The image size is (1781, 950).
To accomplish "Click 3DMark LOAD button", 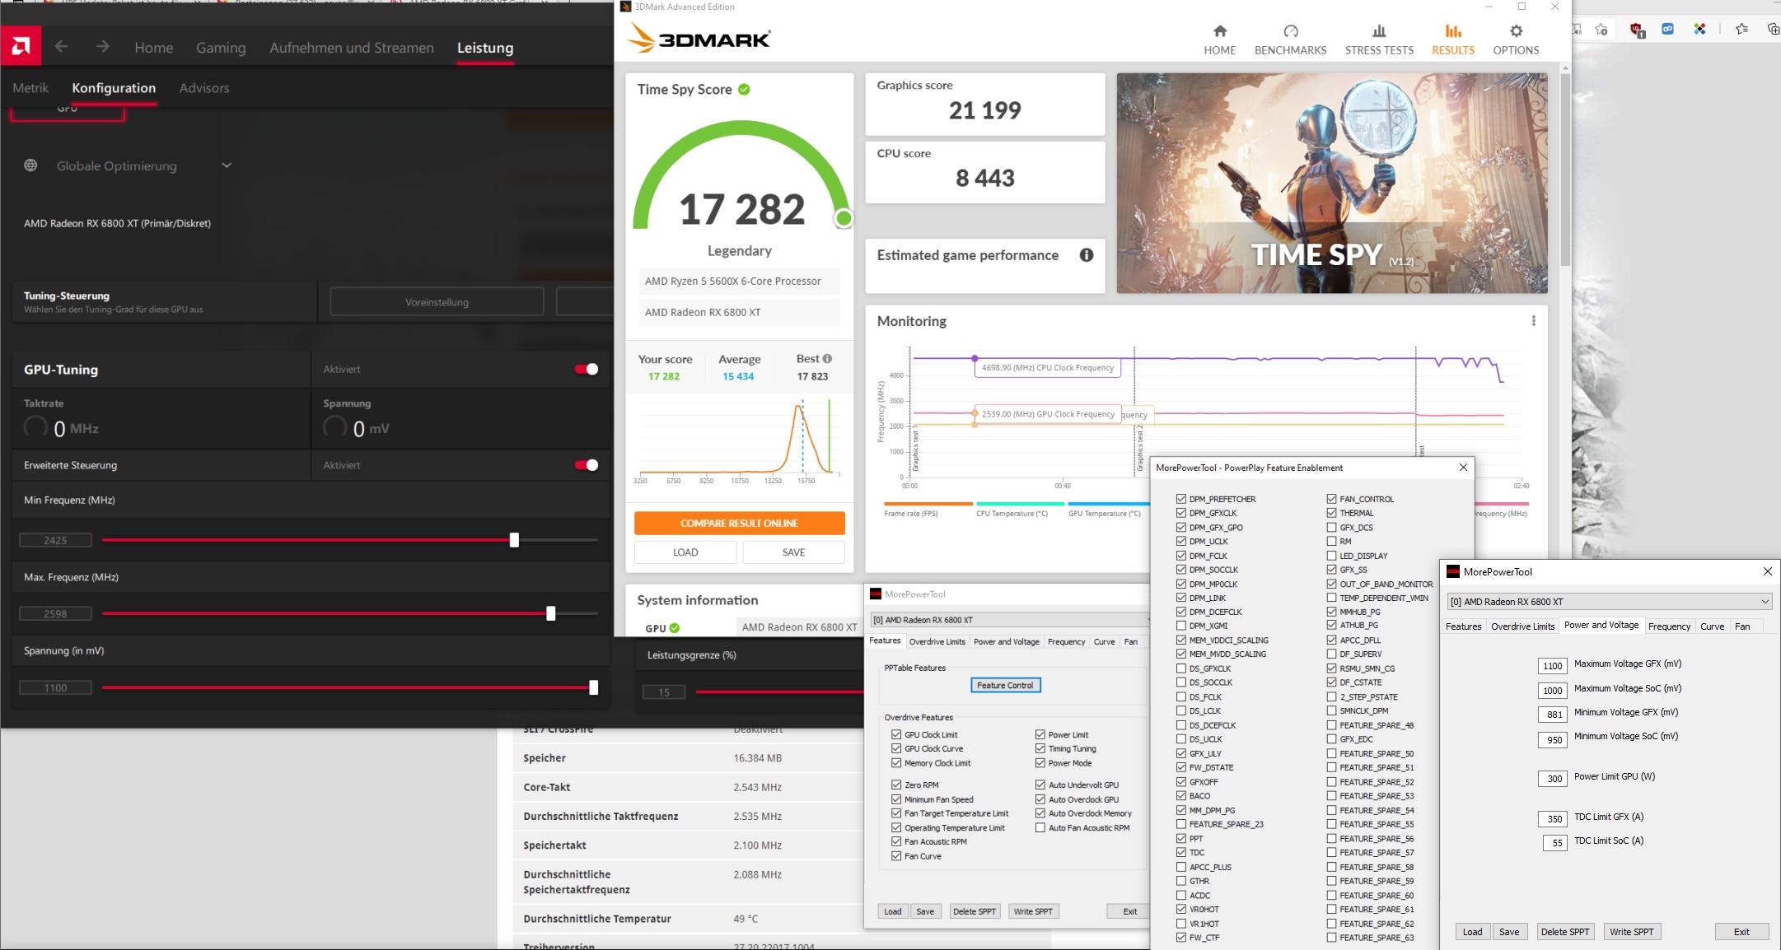I will coord(685,552).
